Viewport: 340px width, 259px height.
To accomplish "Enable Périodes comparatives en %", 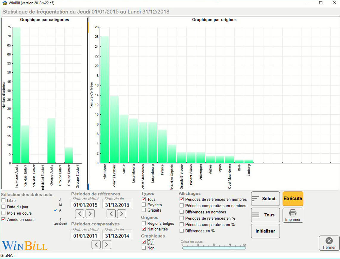I will (x=181, y=224).
